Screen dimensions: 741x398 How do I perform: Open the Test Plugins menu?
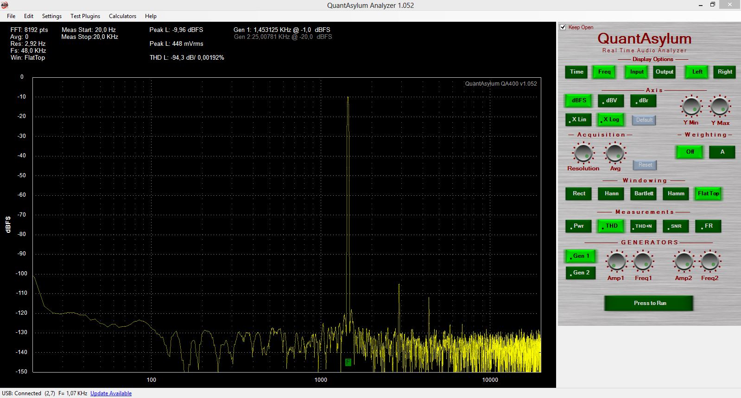(85, 16)
